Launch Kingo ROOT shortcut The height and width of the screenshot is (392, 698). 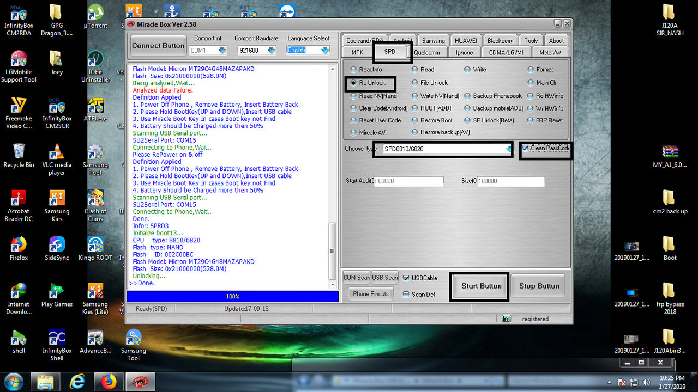95,248
